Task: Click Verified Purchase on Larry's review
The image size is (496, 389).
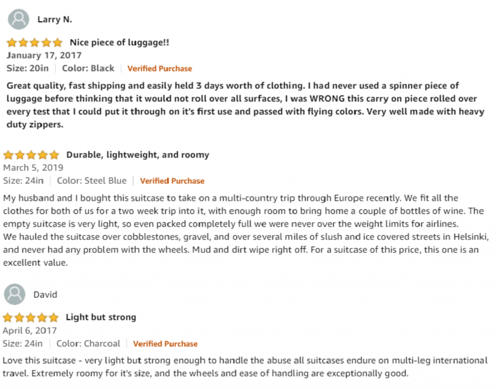Action: pyautogui.click(x=160, y=69)
